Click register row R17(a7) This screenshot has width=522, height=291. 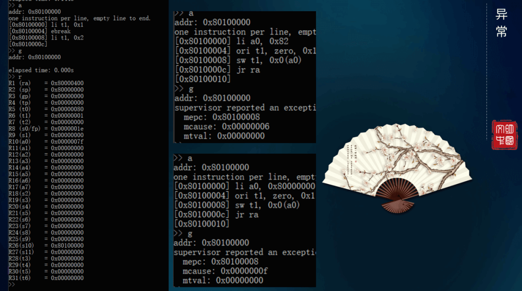click(46, 187)
